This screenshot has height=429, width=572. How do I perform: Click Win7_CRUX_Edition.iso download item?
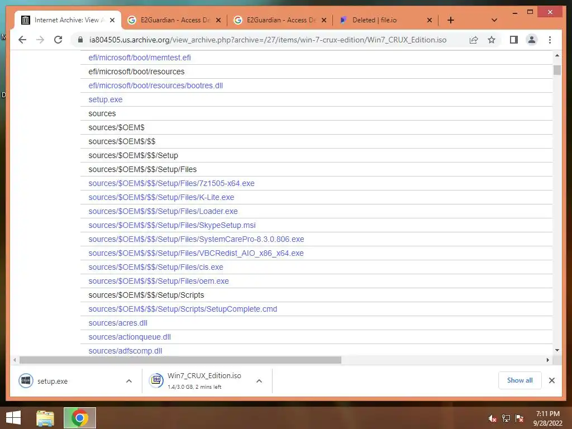[204, 380]
